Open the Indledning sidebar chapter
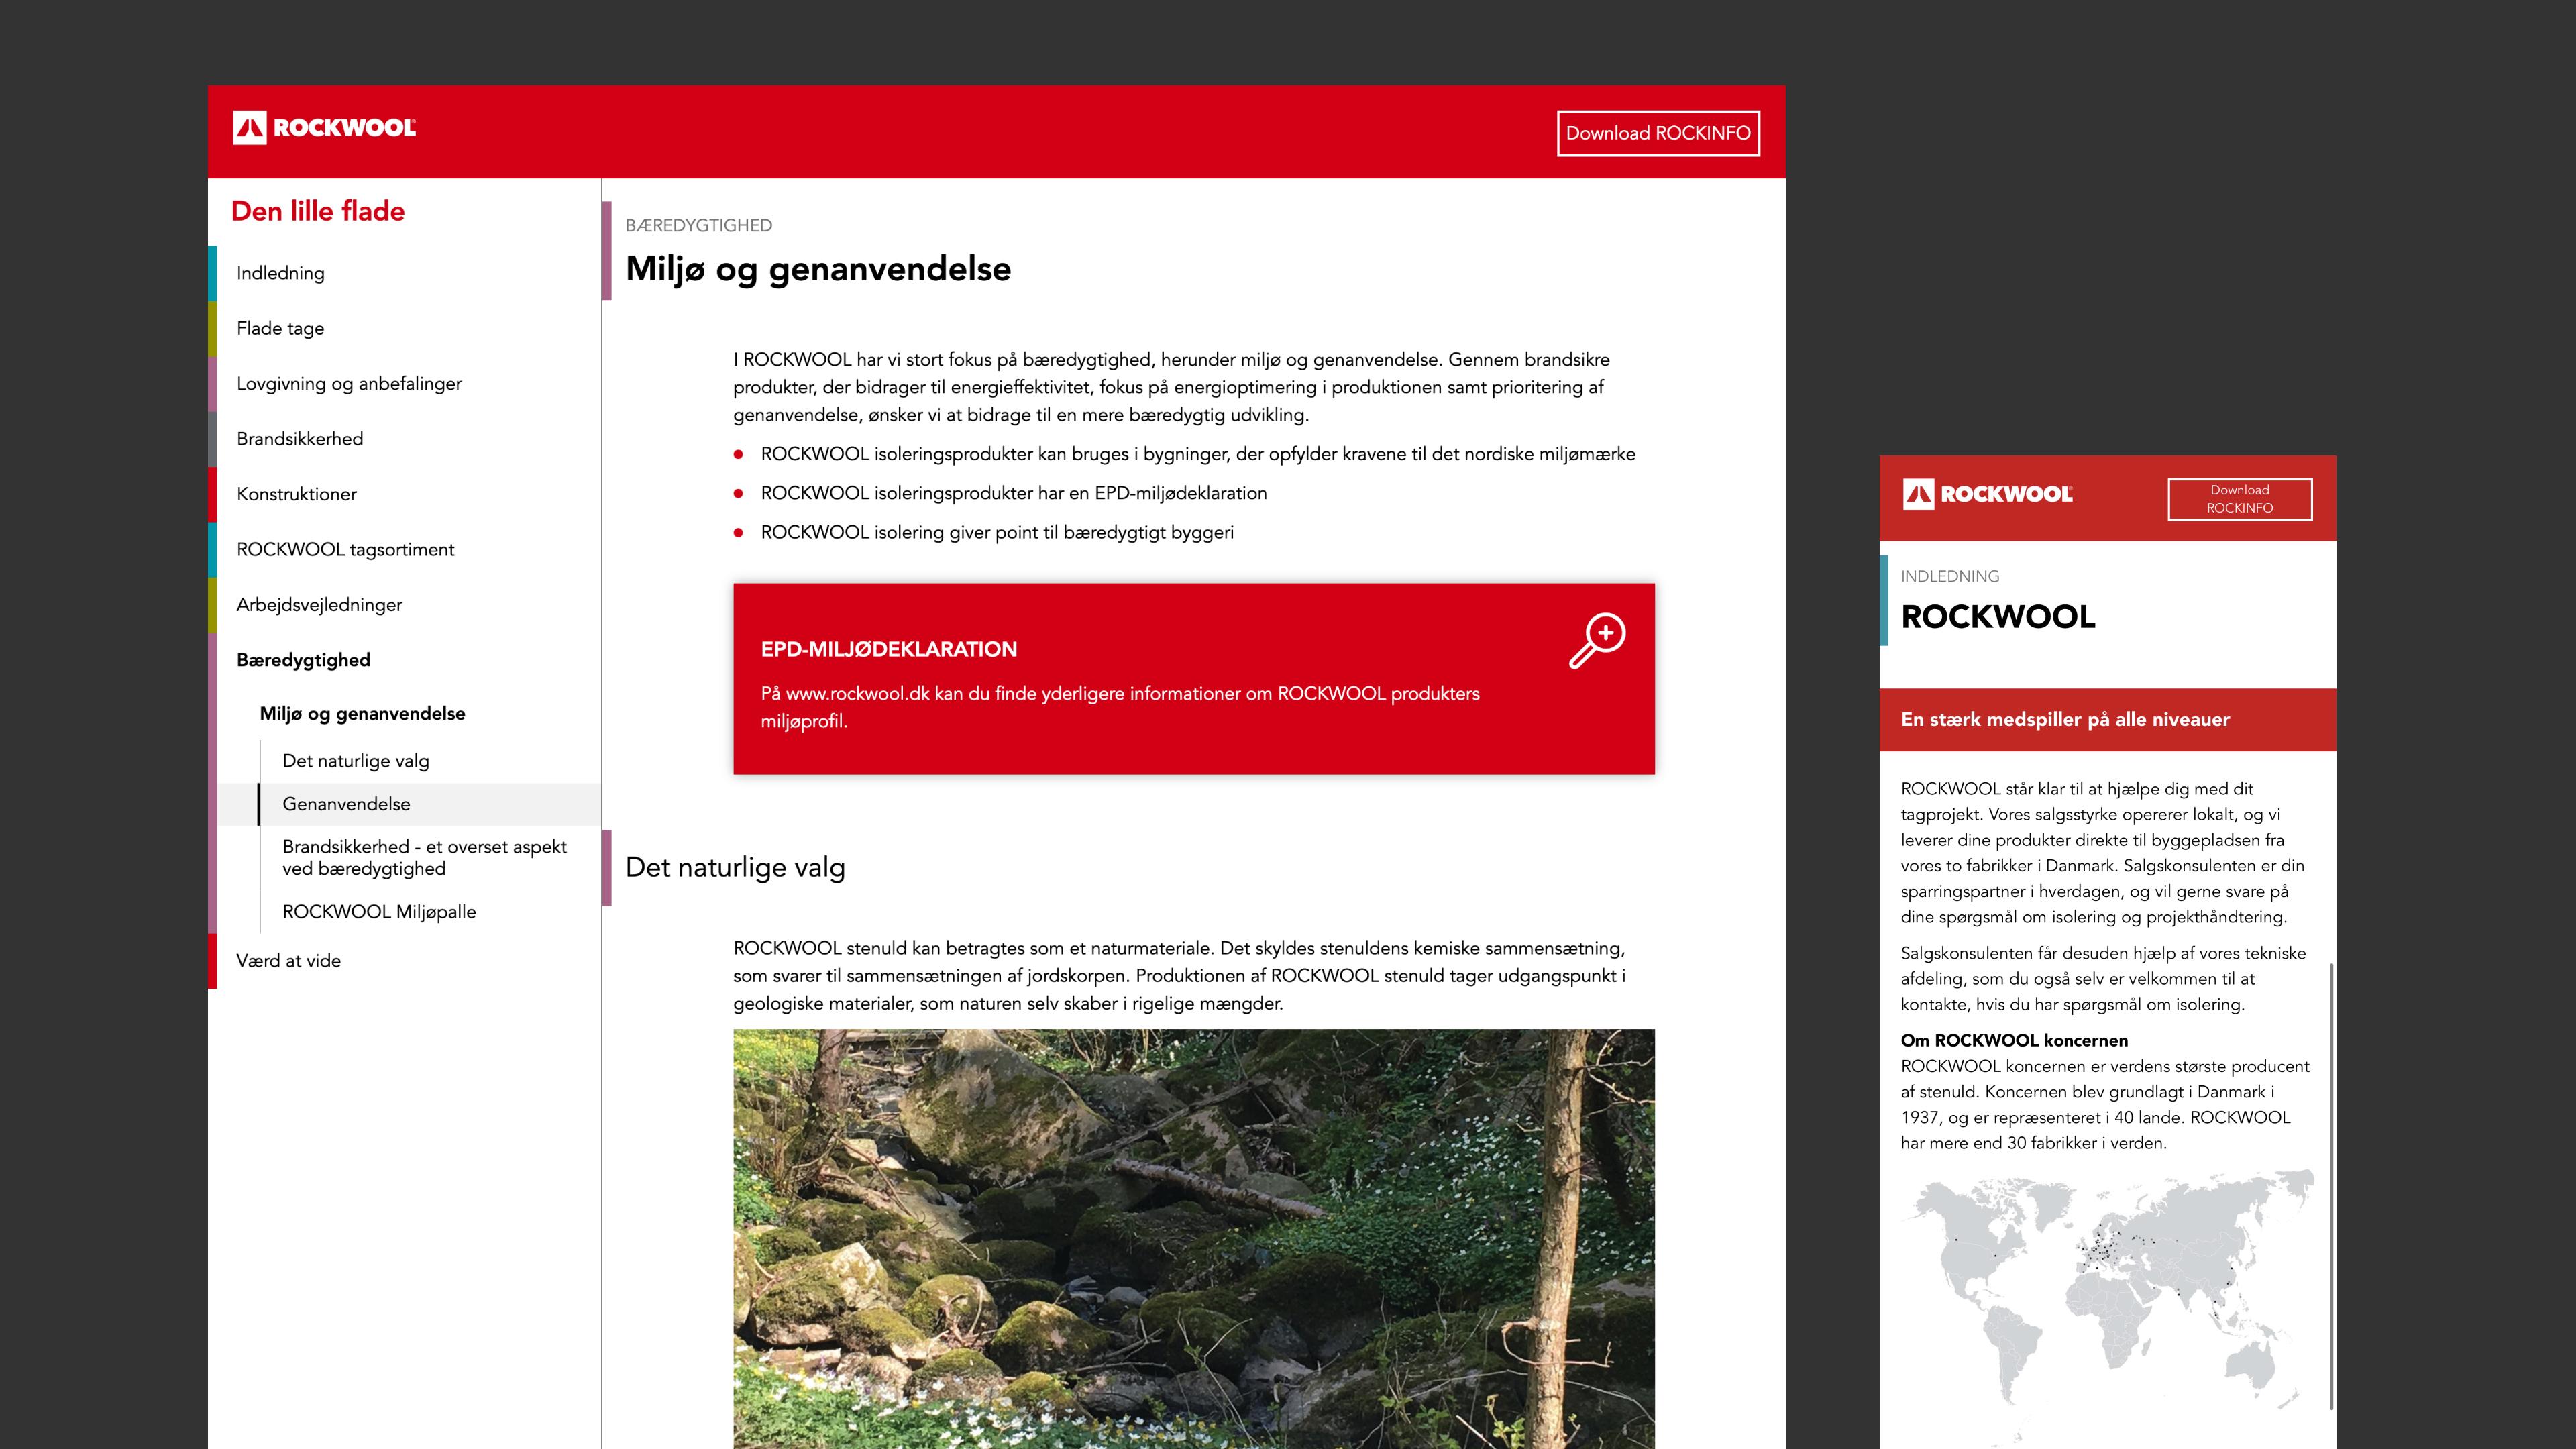Image resolution: width=2576 pixels, height=1449 pixels. [x=280, y=273]
